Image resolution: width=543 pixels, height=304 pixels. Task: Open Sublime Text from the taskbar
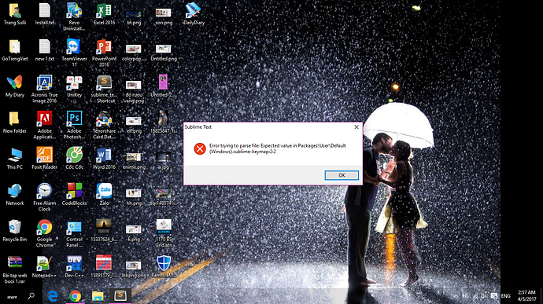point(120,295)
